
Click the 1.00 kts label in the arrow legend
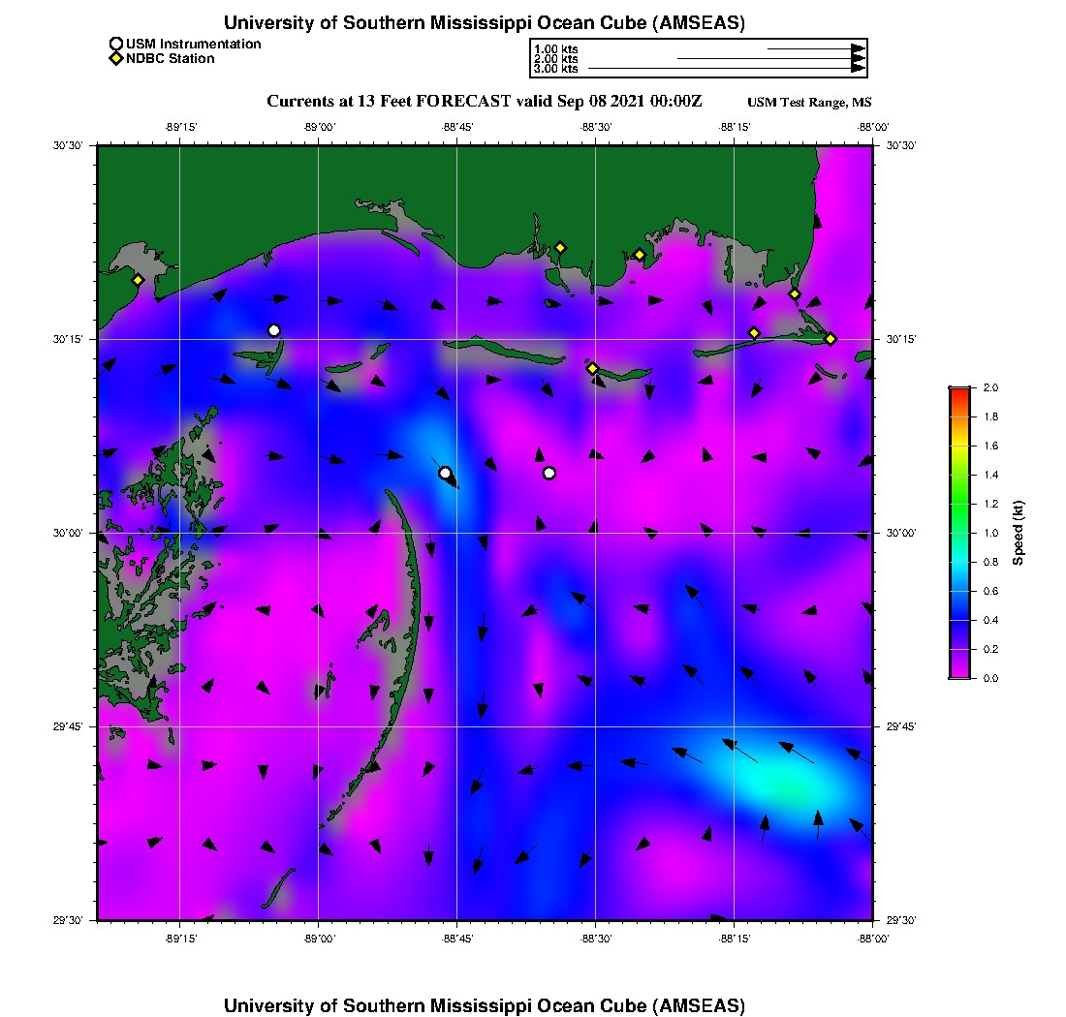(555, 48)
